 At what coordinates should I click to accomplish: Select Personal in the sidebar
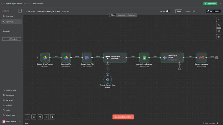(12, 22)
